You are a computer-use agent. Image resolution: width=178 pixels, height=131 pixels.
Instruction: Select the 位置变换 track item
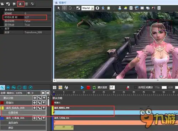point(23,113)
